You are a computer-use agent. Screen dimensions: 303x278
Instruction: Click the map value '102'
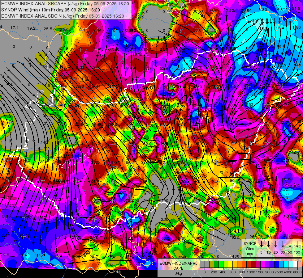point(28,123)
